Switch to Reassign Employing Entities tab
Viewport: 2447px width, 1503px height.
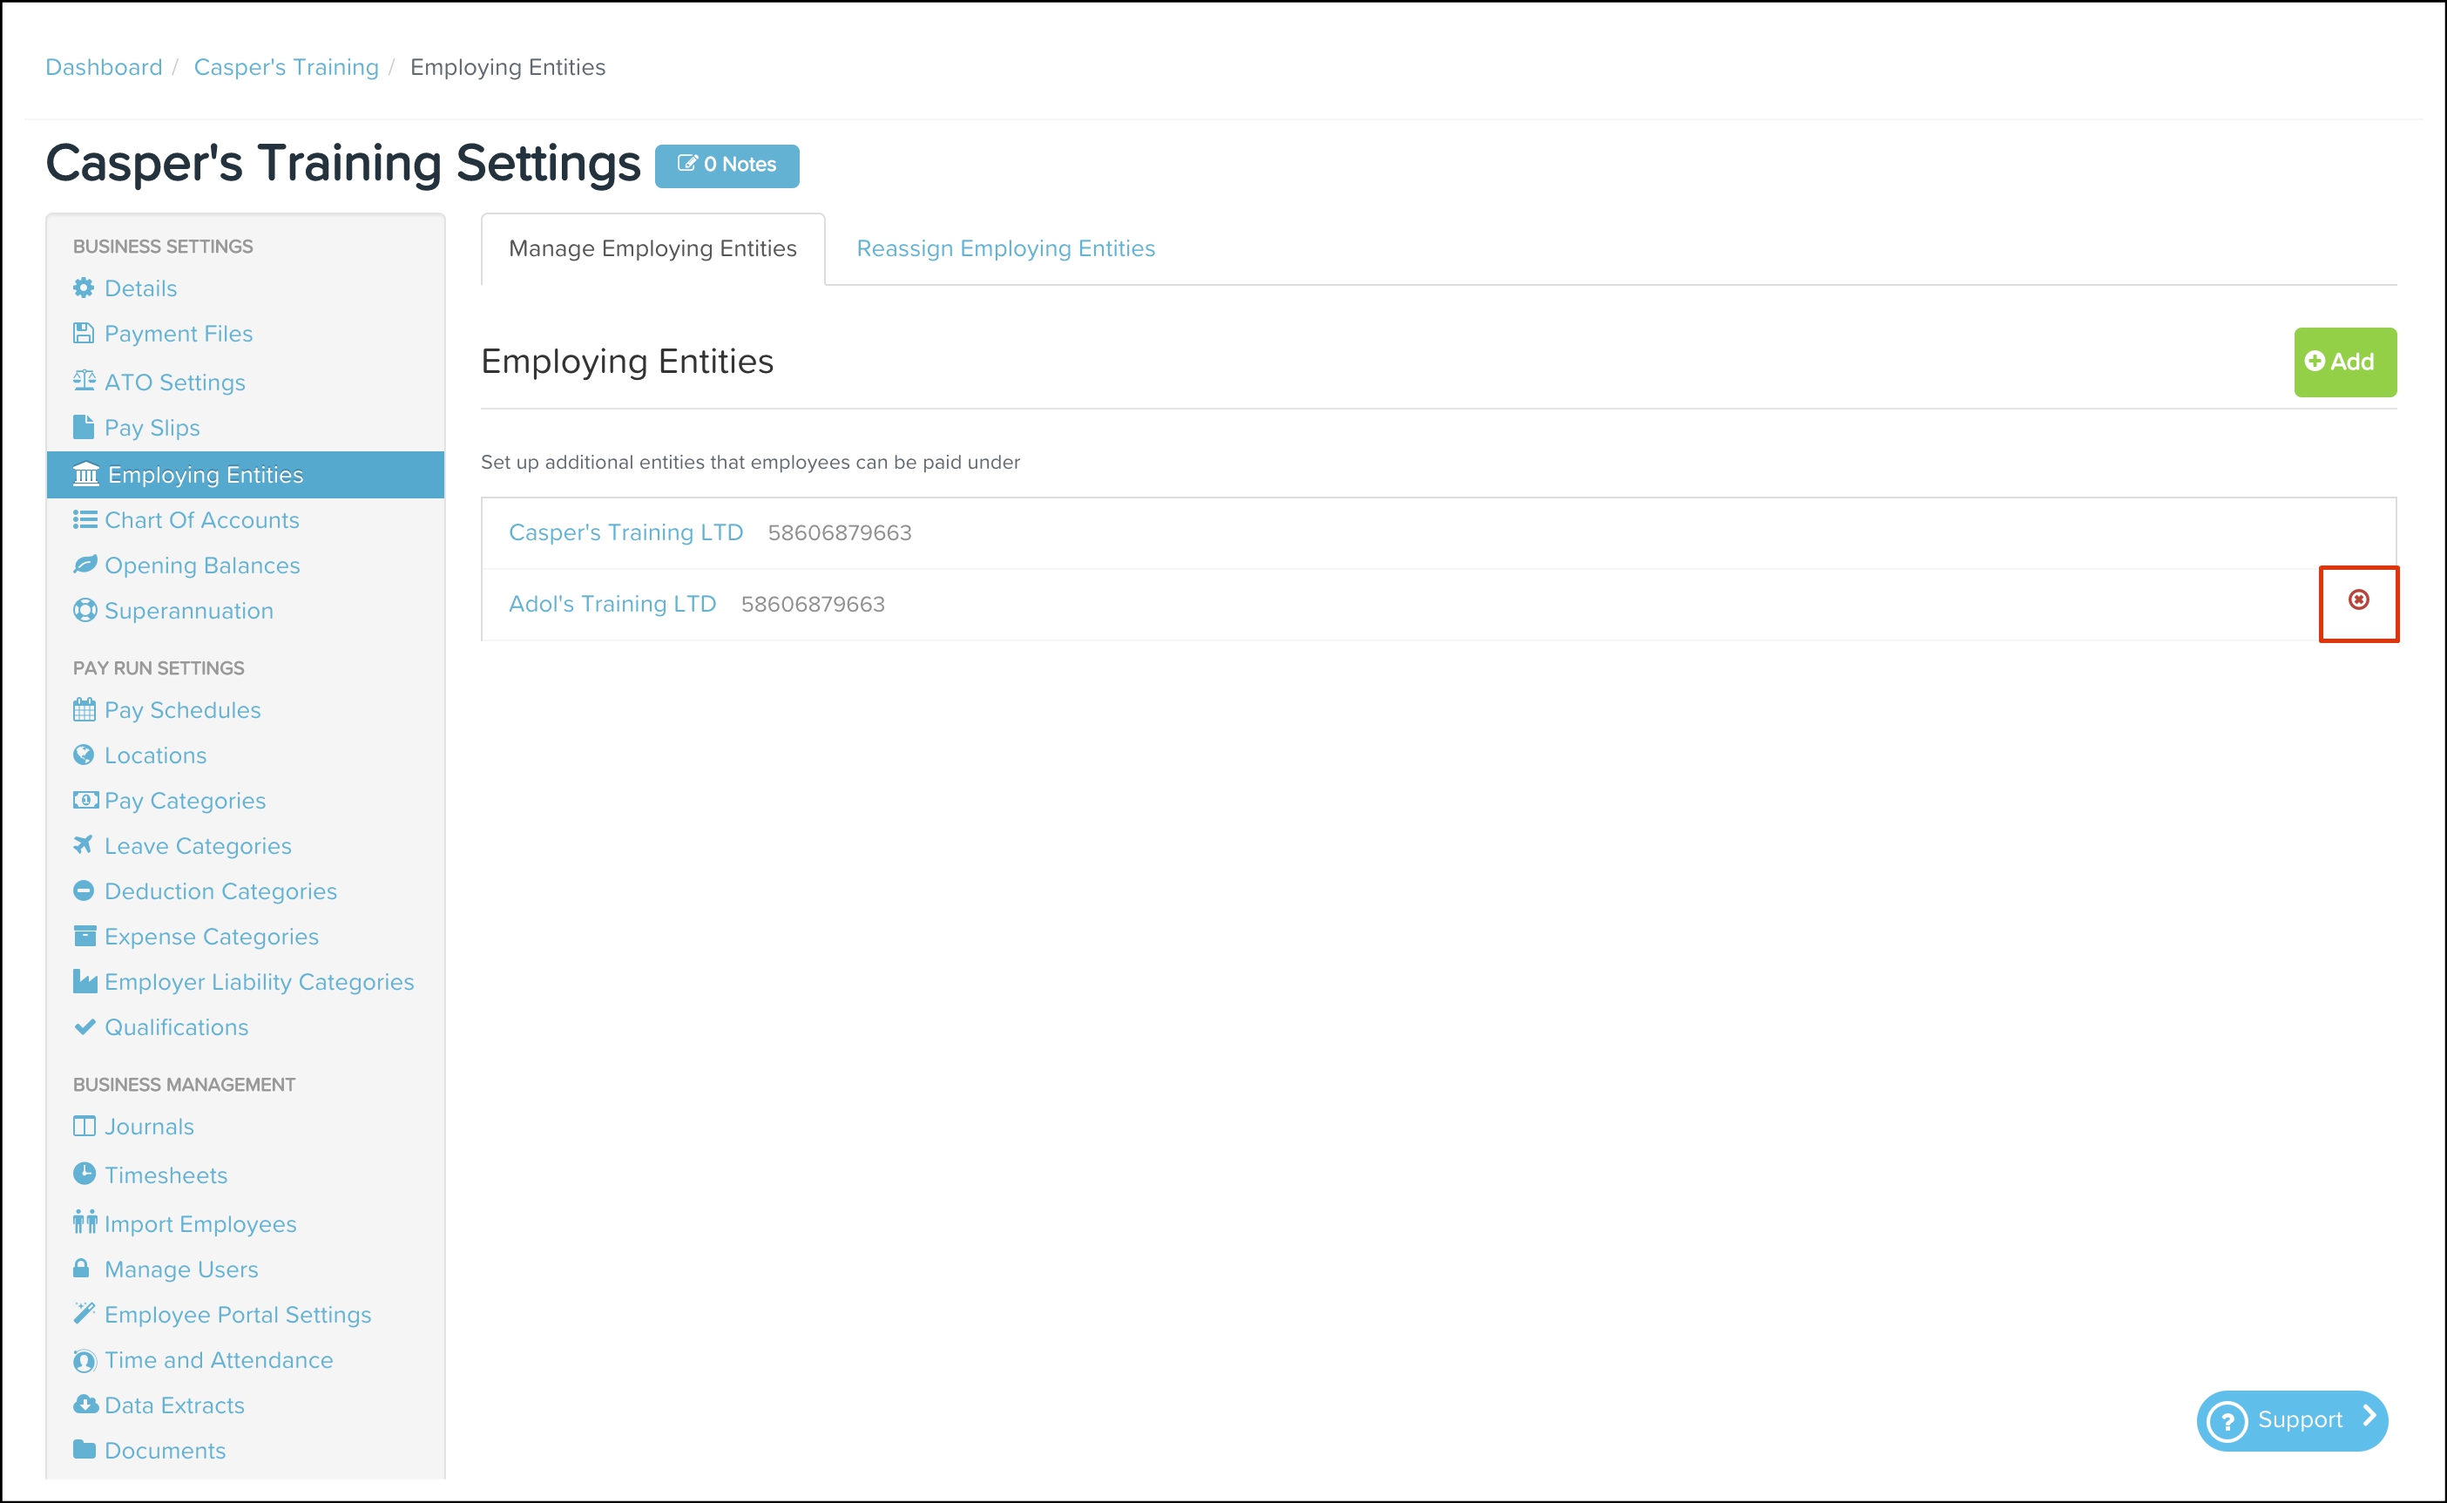[1004, 248]
